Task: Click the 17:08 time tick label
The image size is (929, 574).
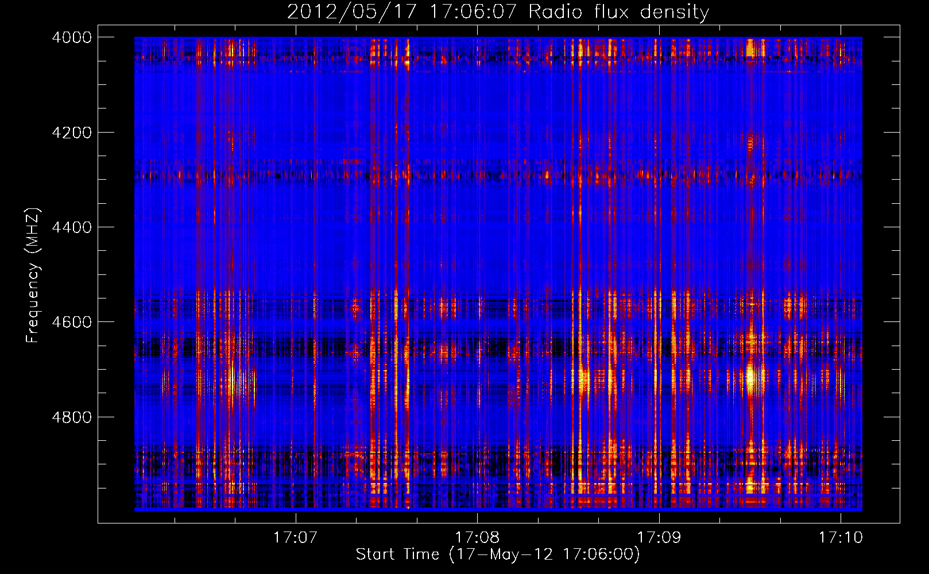Action: tap(477, 537)
